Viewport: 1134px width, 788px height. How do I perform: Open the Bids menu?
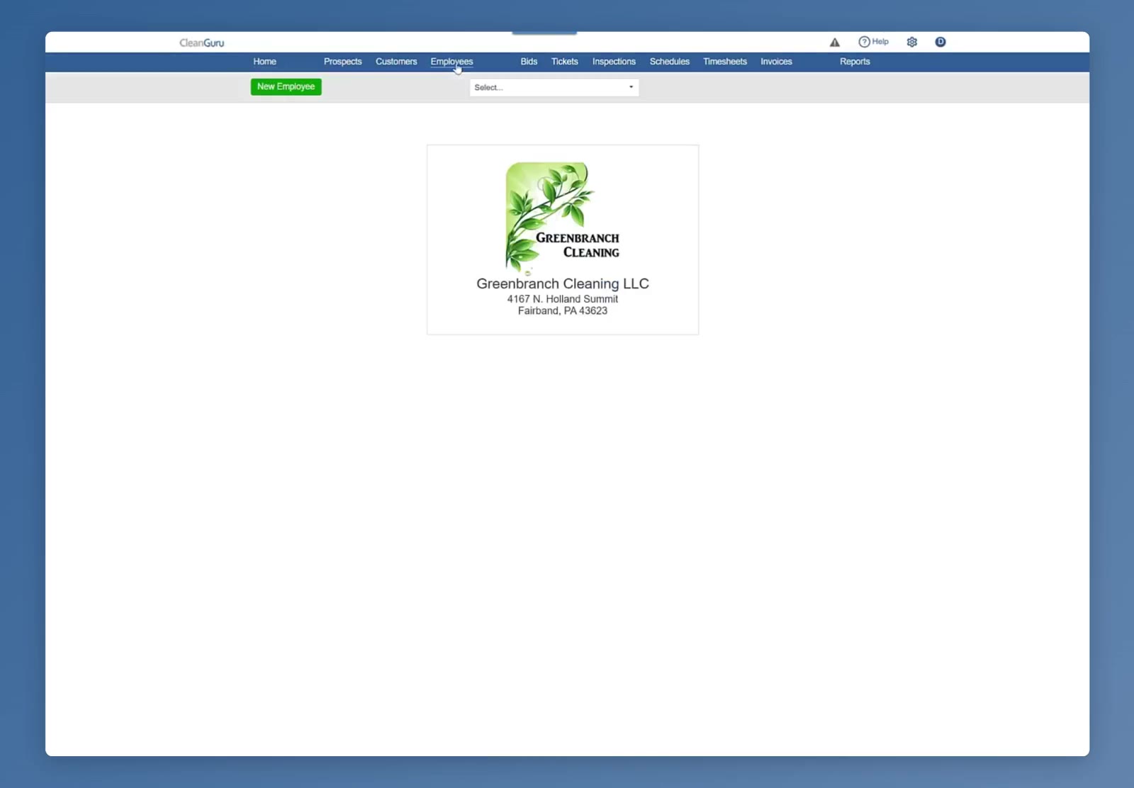pos(529,62)
